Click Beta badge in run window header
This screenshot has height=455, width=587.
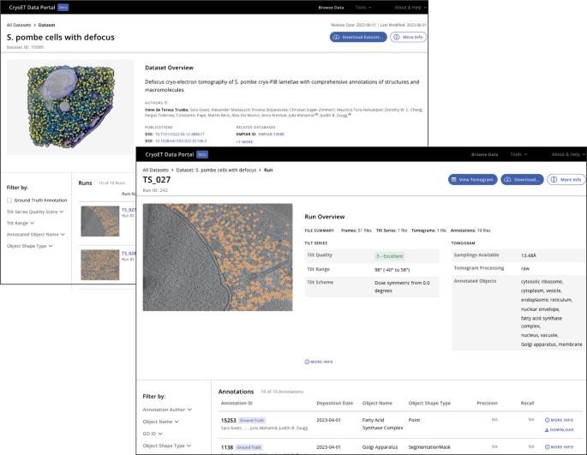(202, 154)
